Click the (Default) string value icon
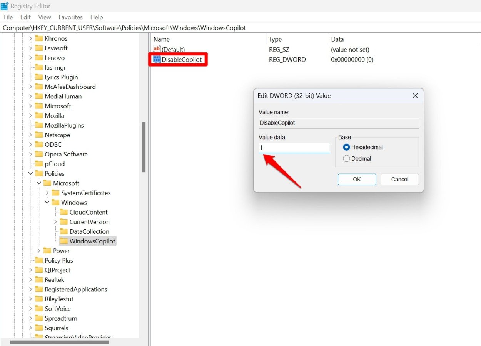This screenshot has height=346, width=481. [157, 49]
